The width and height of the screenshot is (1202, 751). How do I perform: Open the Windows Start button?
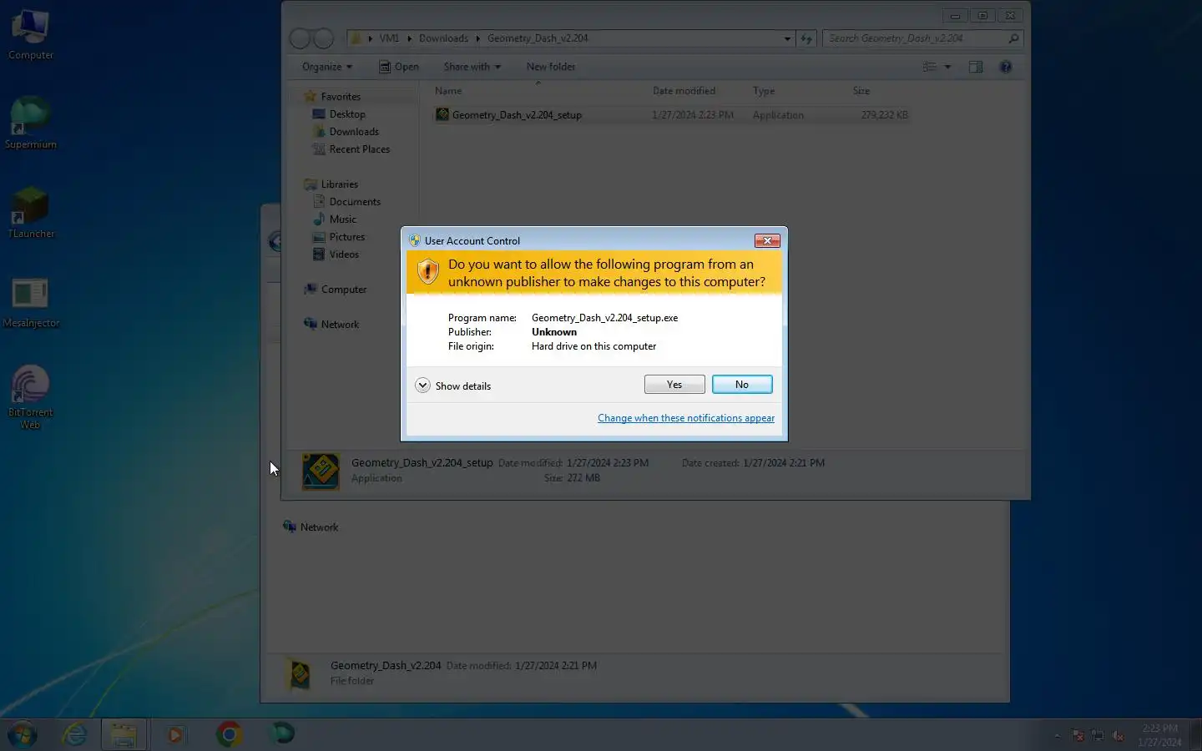pyautogui.click(x=23, y=734)
